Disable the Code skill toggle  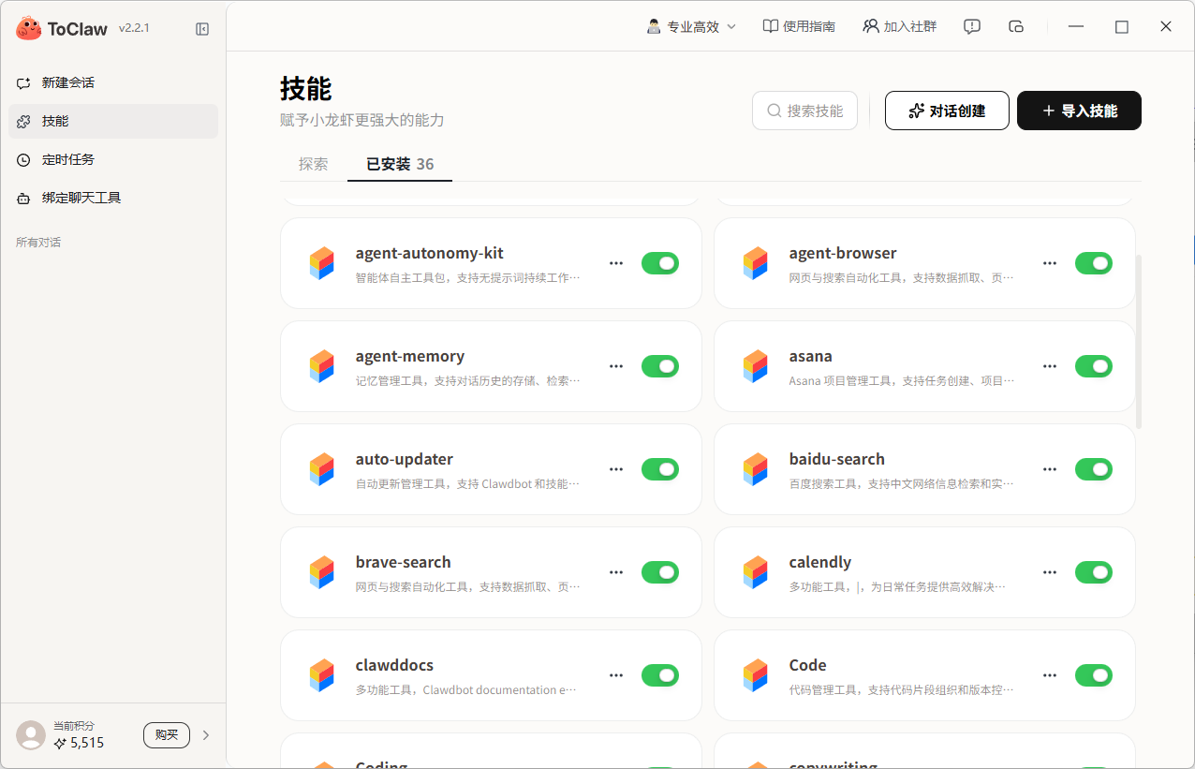click(x=1094, y=675)
